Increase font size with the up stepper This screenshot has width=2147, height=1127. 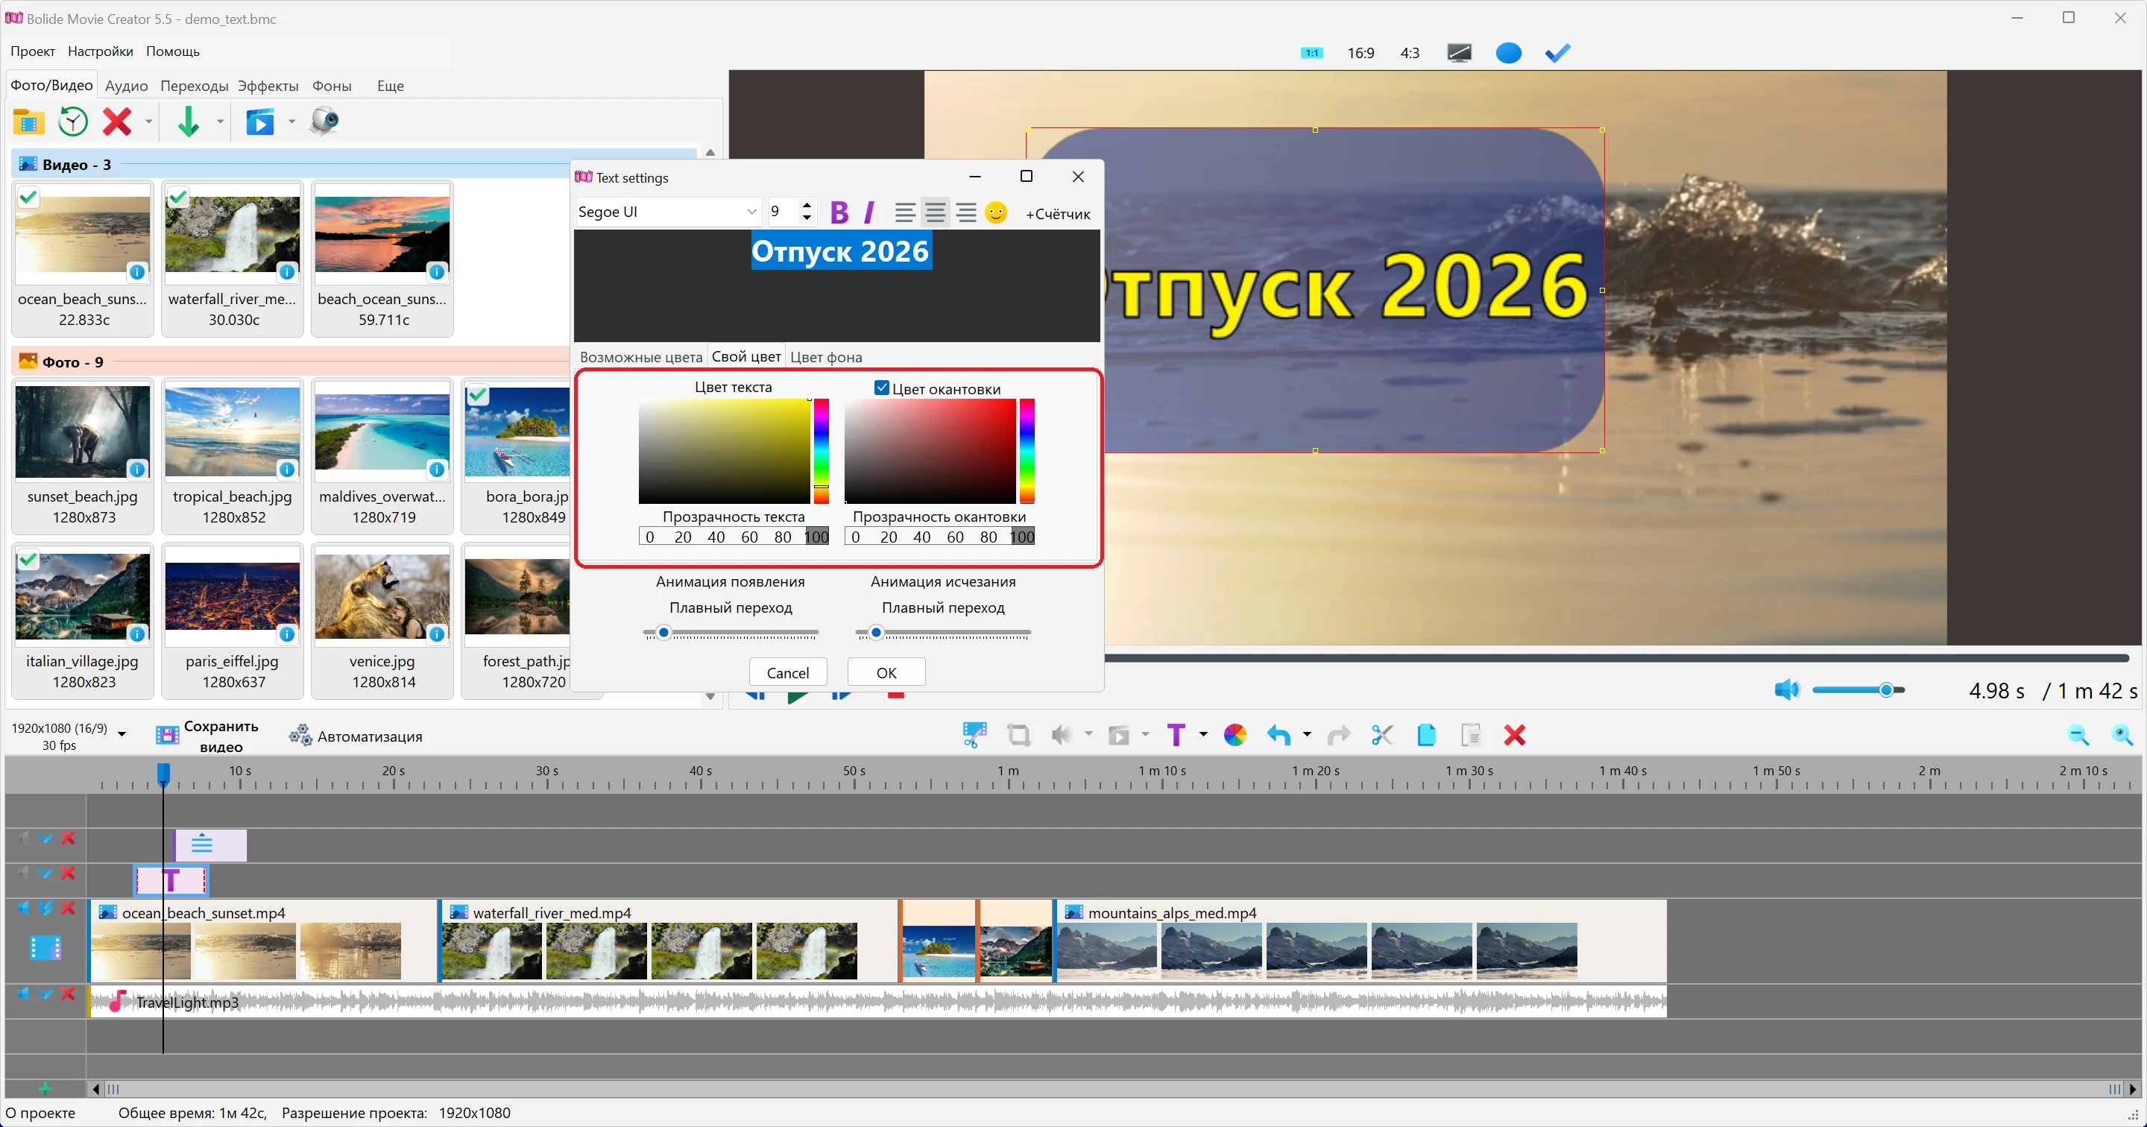click(806, 205)
